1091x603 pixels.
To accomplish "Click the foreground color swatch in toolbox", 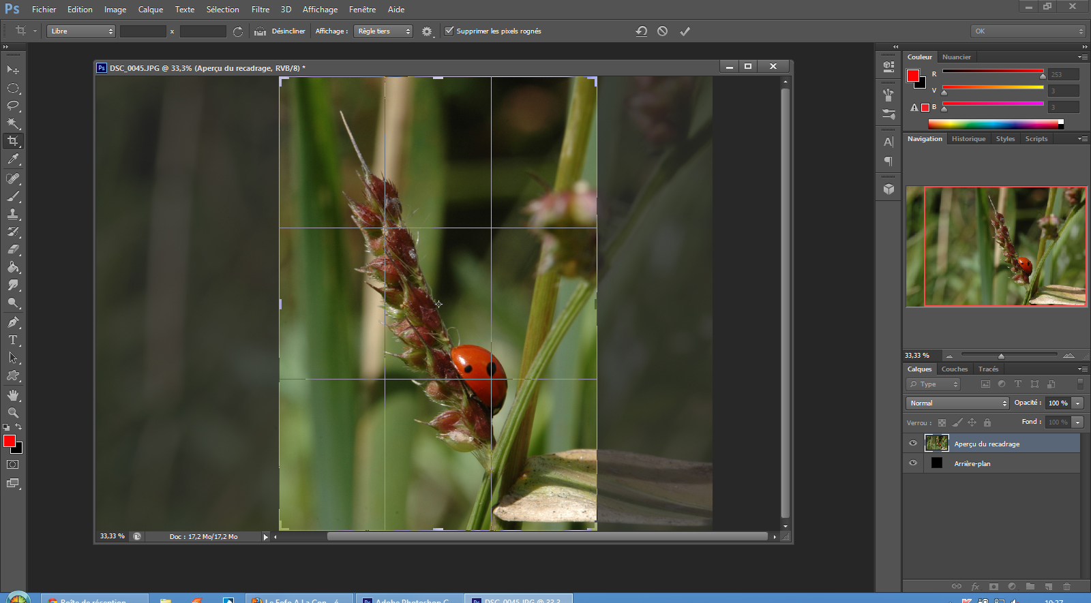I will click(x=10, y=442).
